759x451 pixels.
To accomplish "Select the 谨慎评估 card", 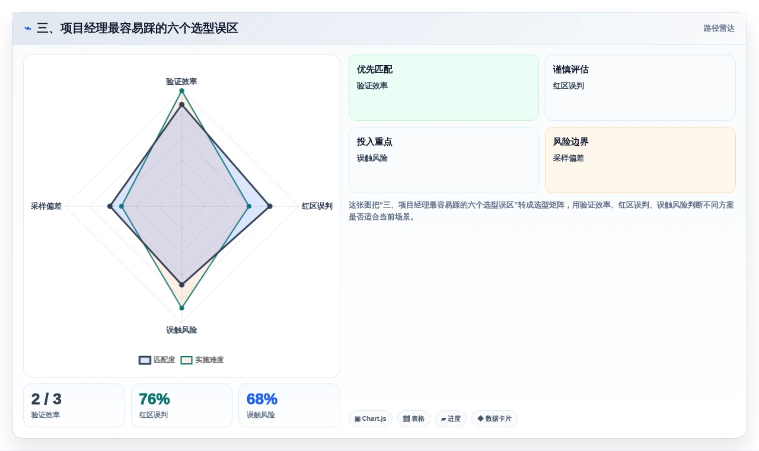I will click(640, 88).
